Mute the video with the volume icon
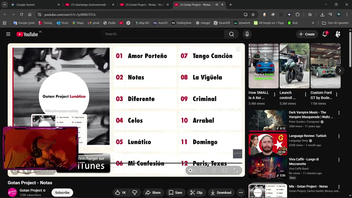The width and height of the screenshot is (352, 198). tap(27, 170)
